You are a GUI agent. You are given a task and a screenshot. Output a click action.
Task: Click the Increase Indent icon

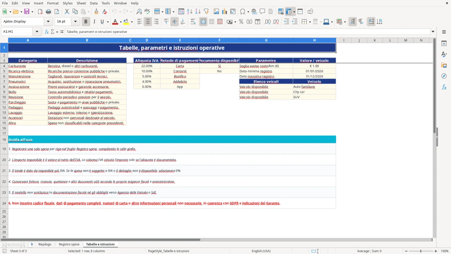click(286, 22)
